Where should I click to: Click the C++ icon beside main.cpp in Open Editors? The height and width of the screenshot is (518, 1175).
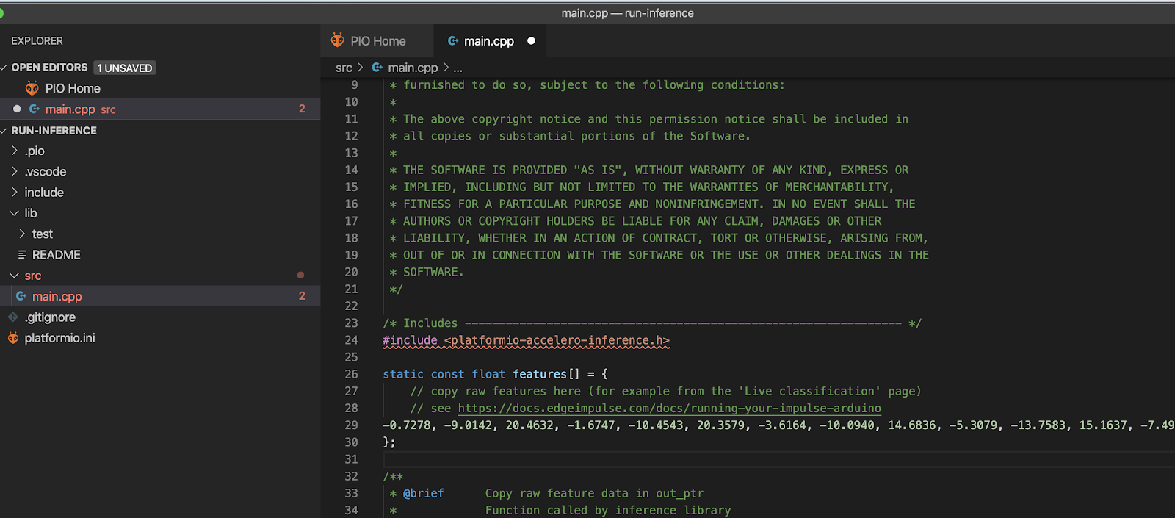tap(34, 109)
